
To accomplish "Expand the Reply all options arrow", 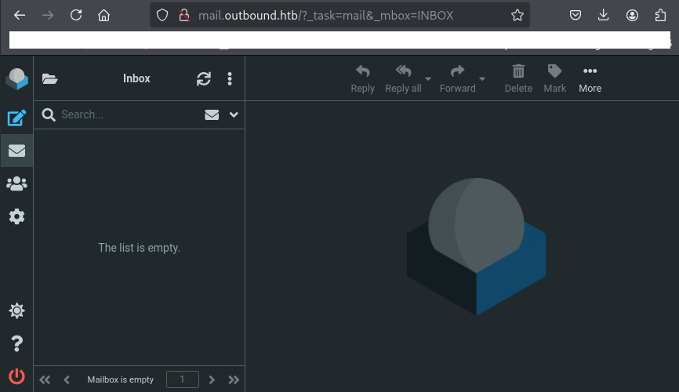I will coord(428,79).
